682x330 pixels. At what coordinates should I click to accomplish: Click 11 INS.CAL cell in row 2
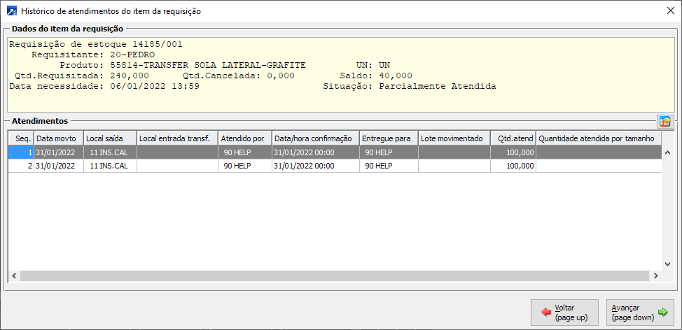click(110, 166)
